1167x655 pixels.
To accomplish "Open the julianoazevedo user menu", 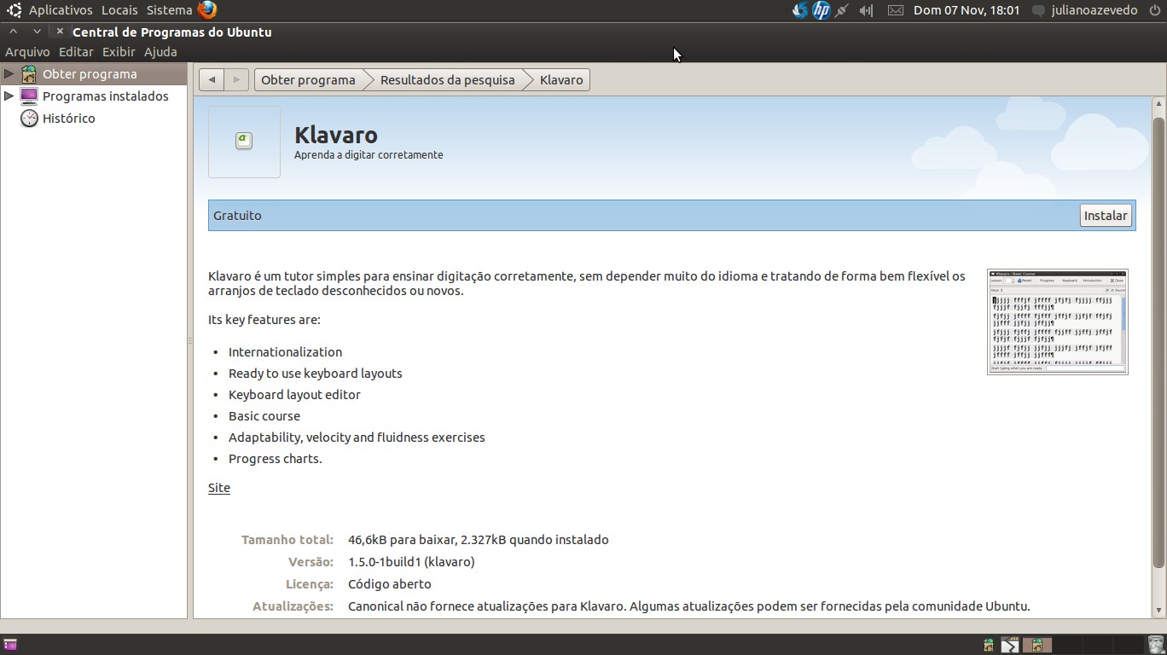I will [1094, 10].
